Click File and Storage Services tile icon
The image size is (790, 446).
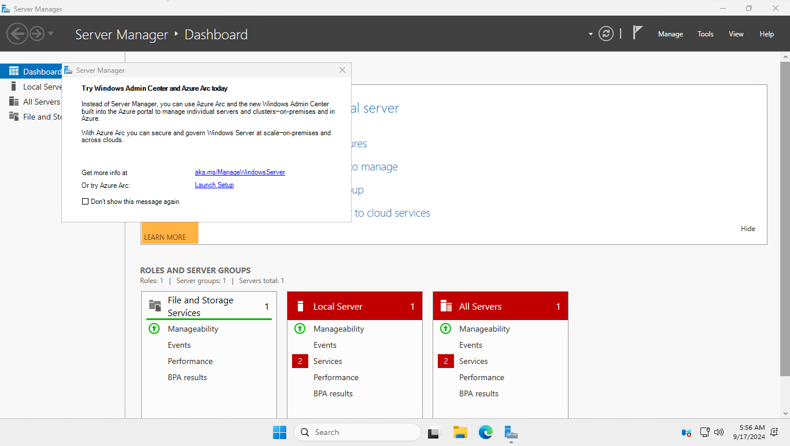(155, 306)
